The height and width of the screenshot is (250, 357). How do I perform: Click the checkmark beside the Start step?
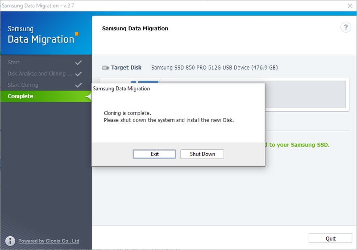coord(79,63)
